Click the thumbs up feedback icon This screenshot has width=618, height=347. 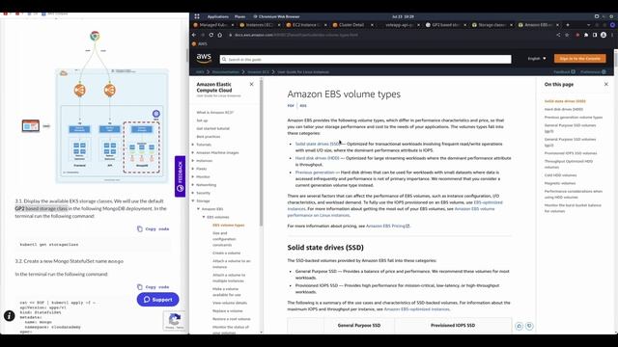(x=520, y=326)
